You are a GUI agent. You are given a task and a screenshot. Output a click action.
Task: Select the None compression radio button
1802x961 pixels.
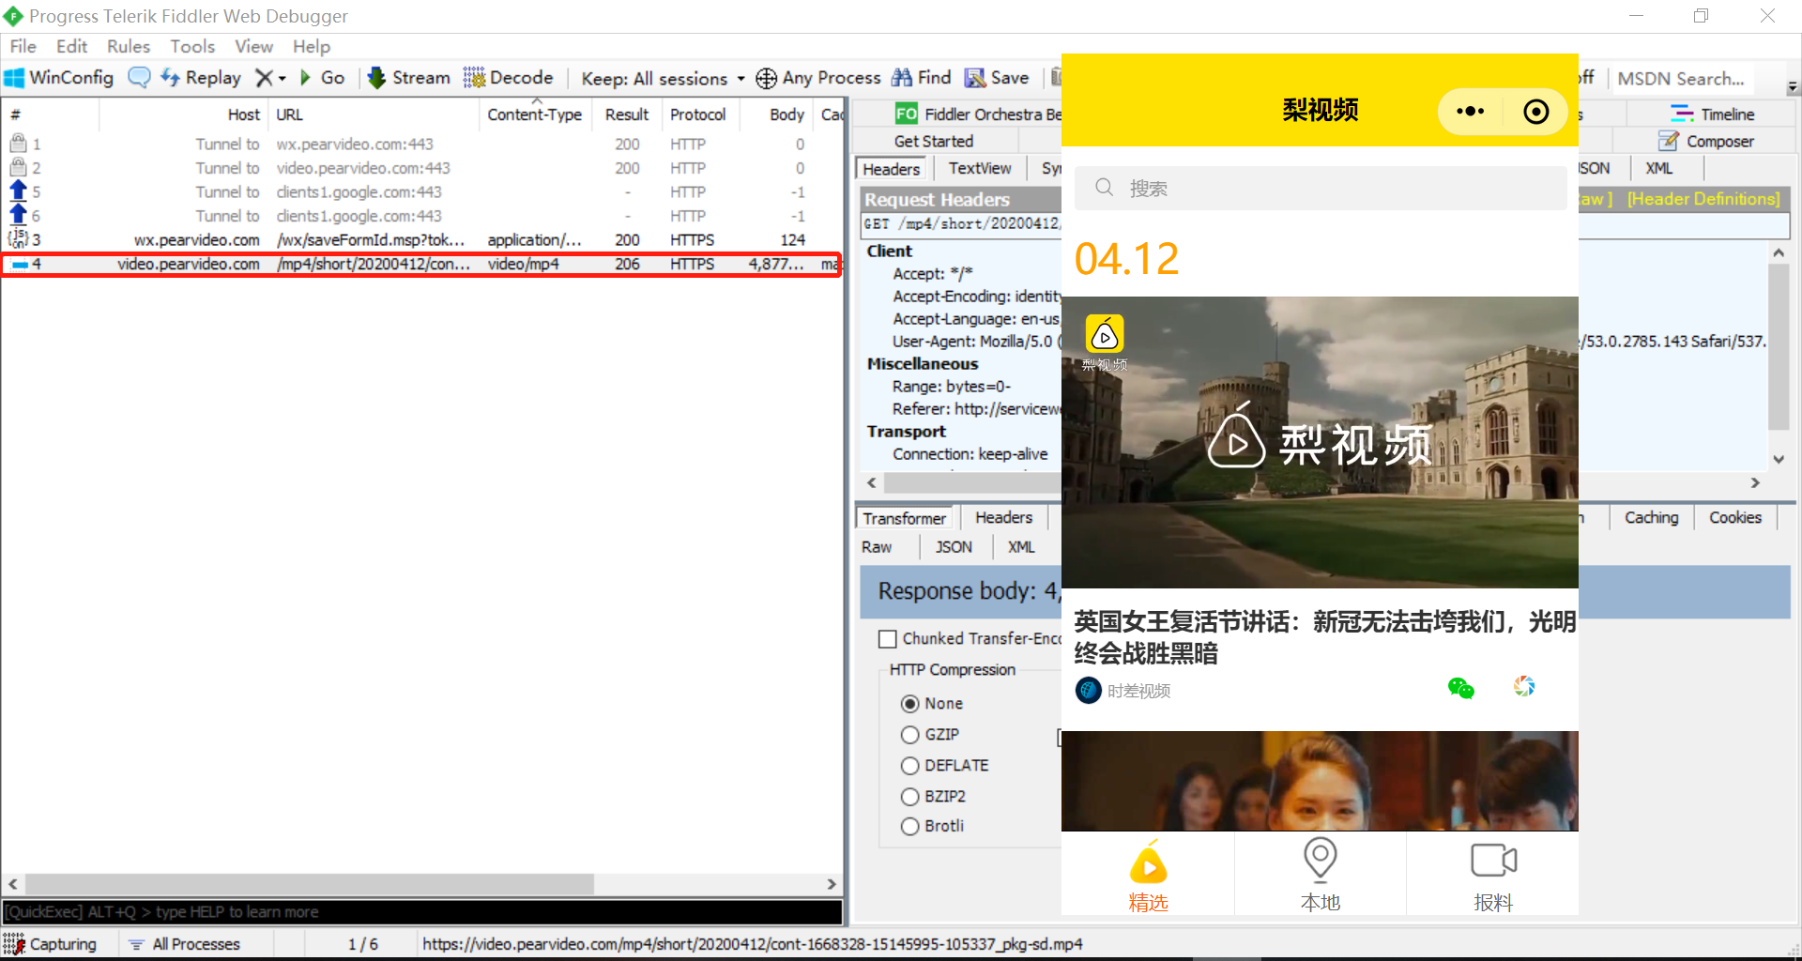[909, 704]
